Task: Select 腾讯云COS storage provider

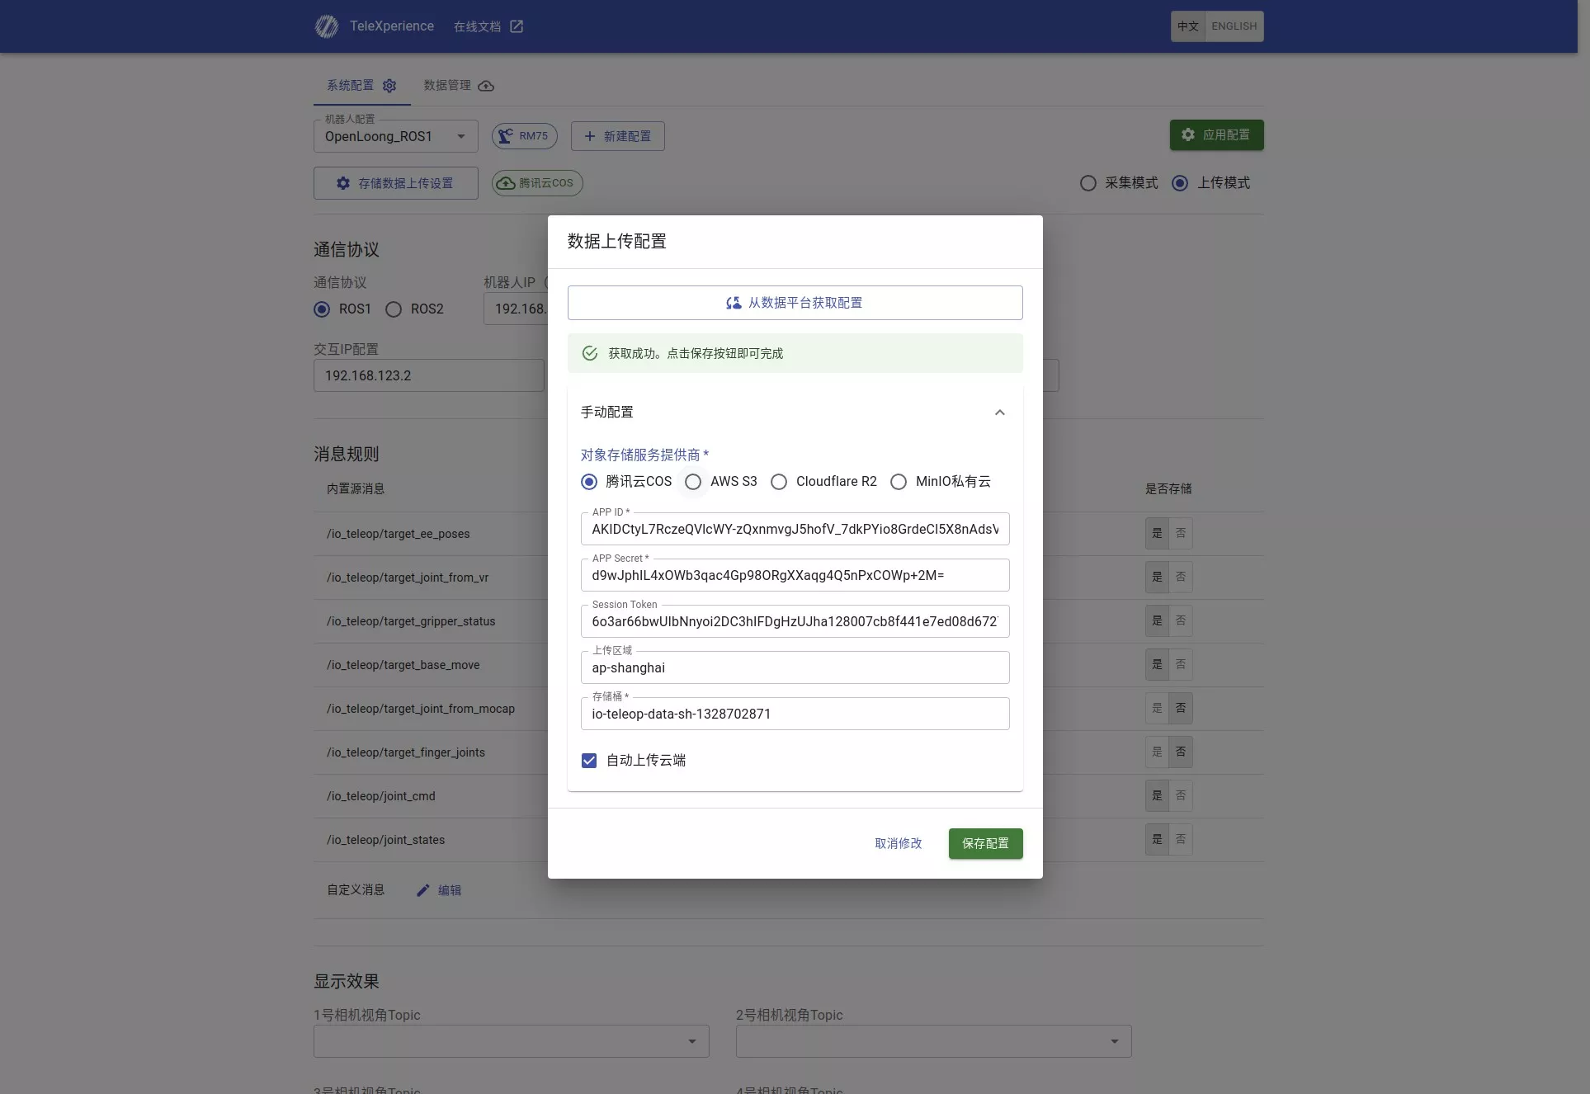Action: pyautogui.click(x=589, y=482)
